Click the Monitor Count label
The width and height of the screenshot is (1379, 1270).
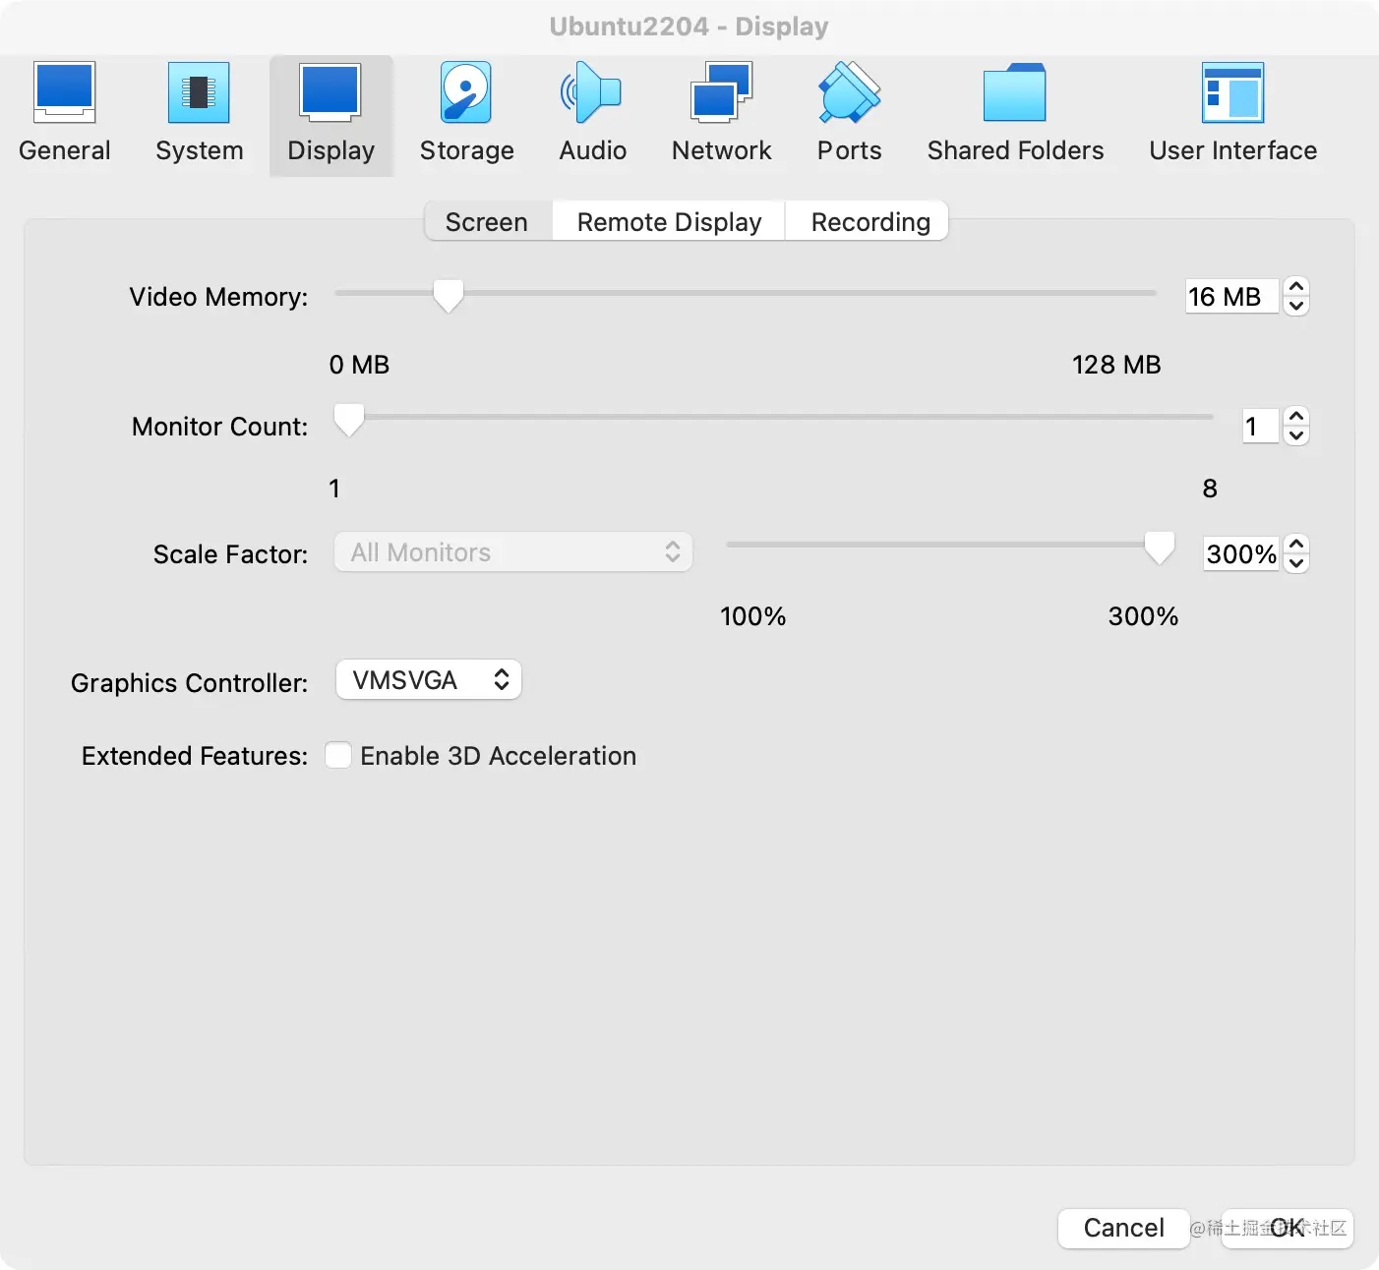[x=219, y=427]
